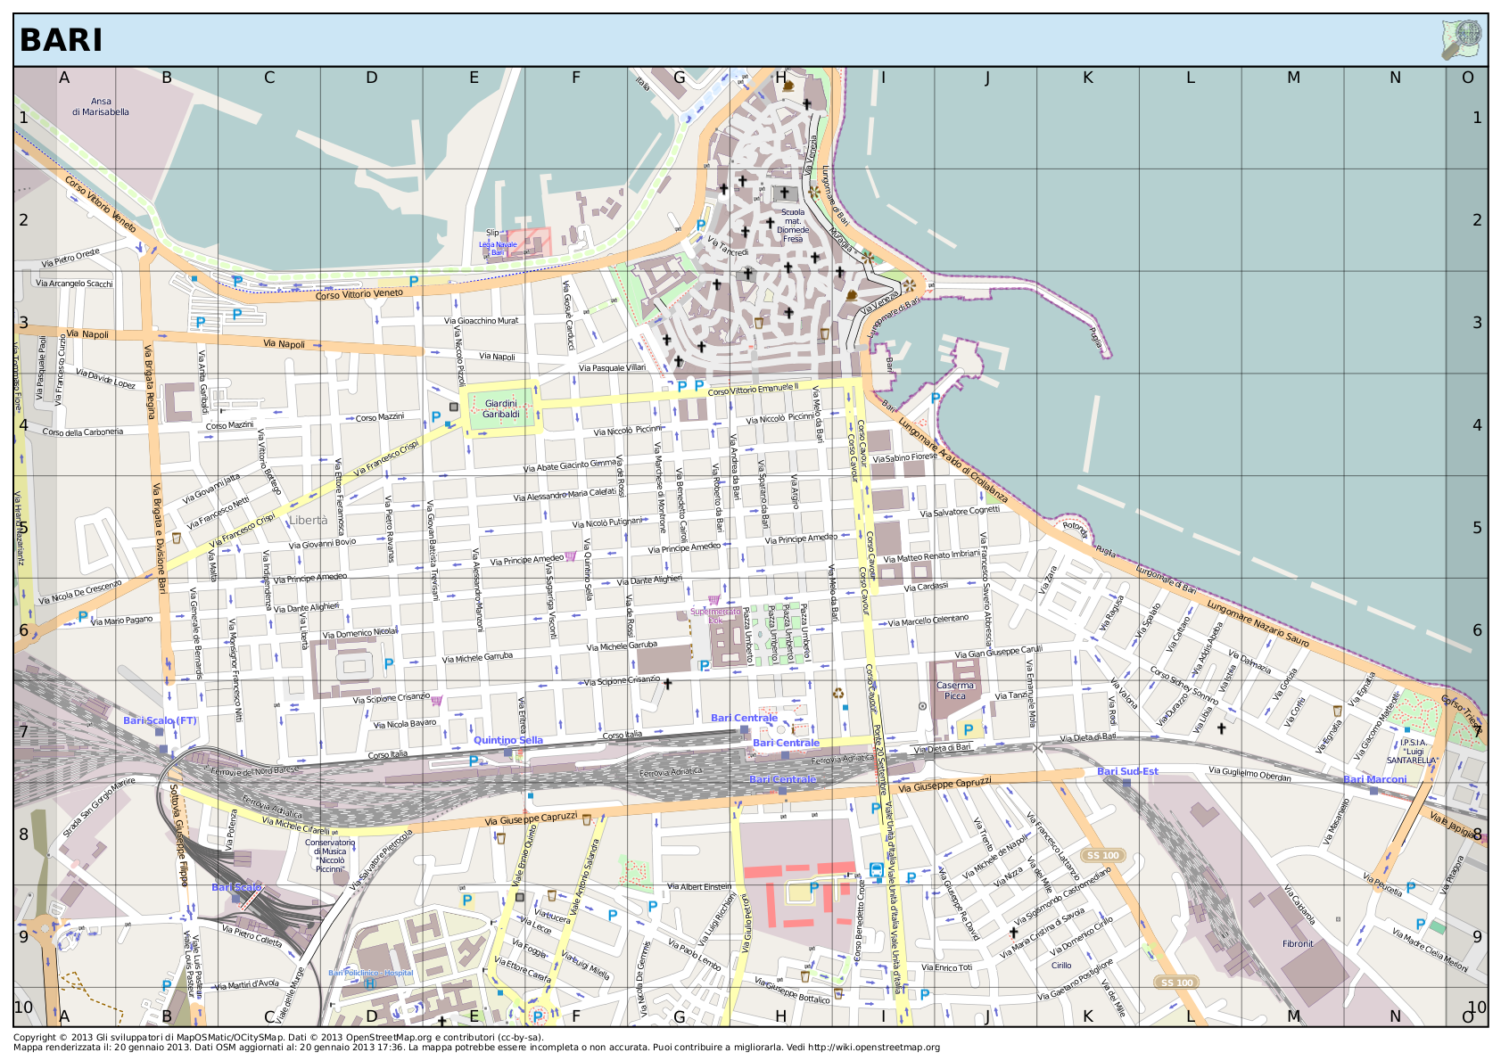The image size is (1501, 1061).
Task: Click the parking icon left of Giardini Garibaldi
Action: [x=436, y=416]
